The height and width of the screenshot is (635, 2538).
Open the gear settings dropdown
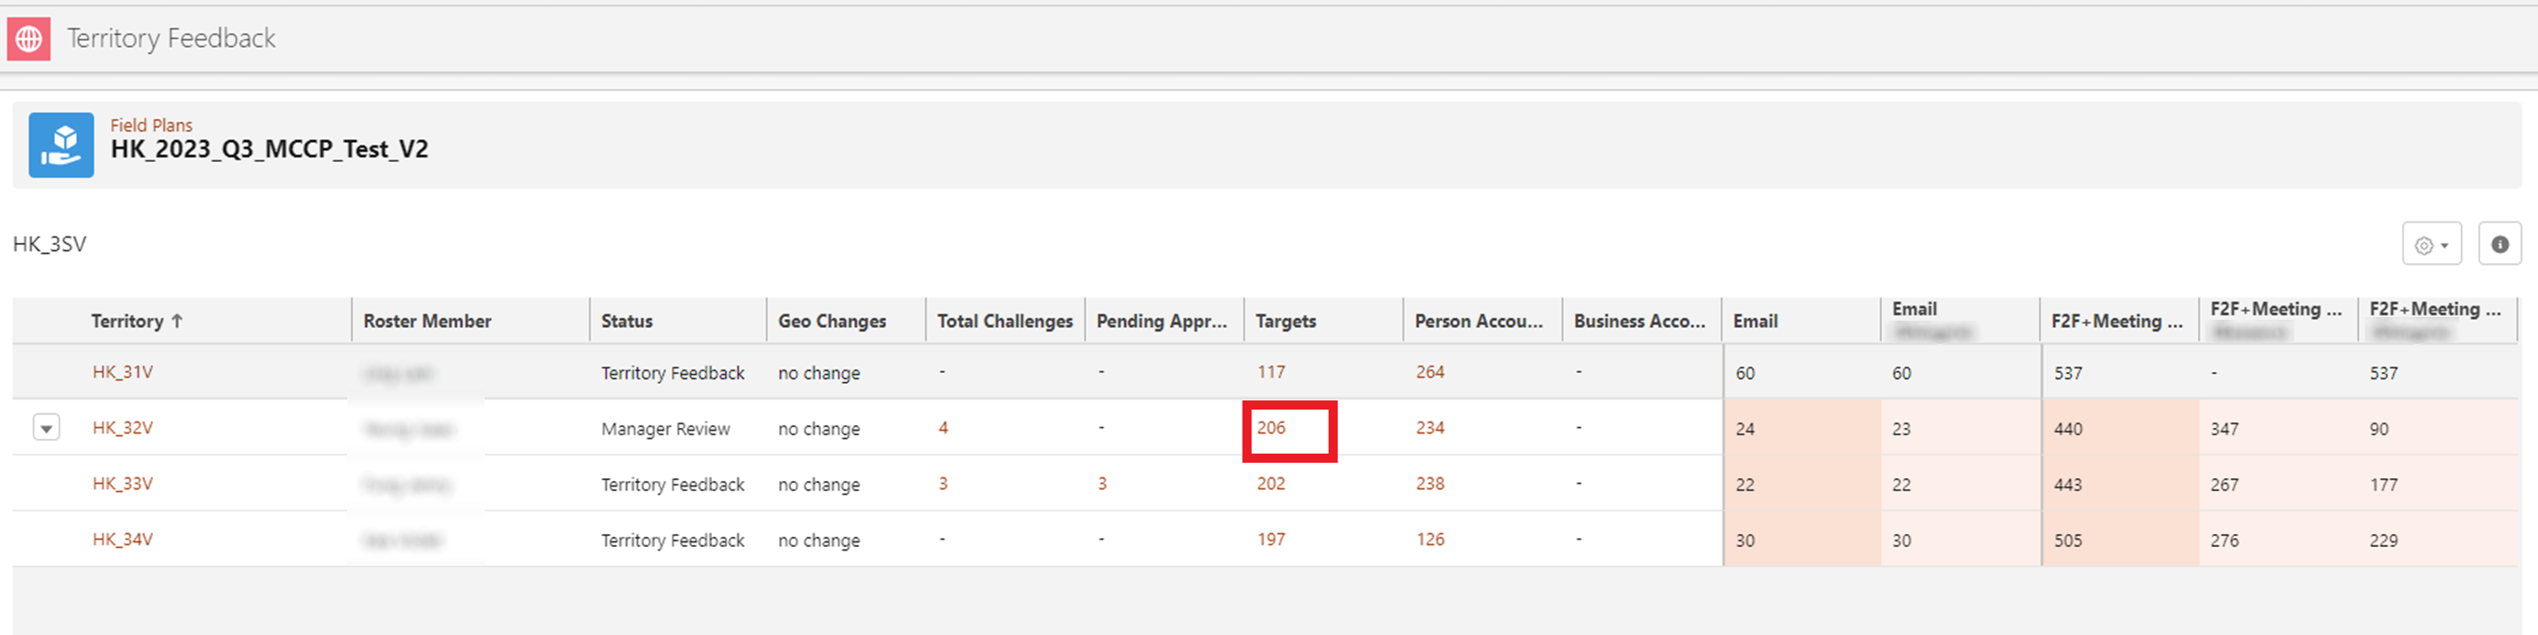pyautogui.click(x=2431, y=245)
